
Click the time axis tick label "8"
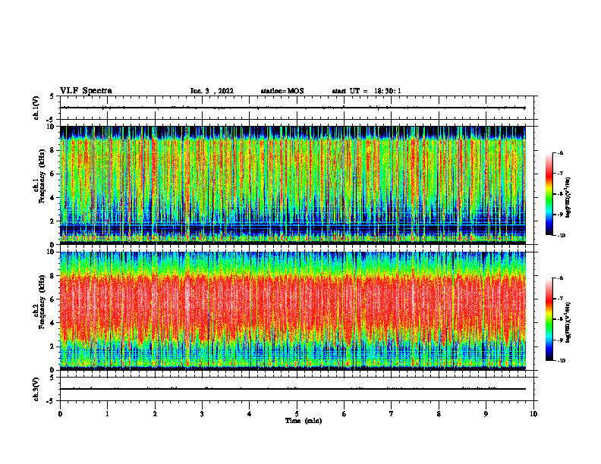[439, 414]
